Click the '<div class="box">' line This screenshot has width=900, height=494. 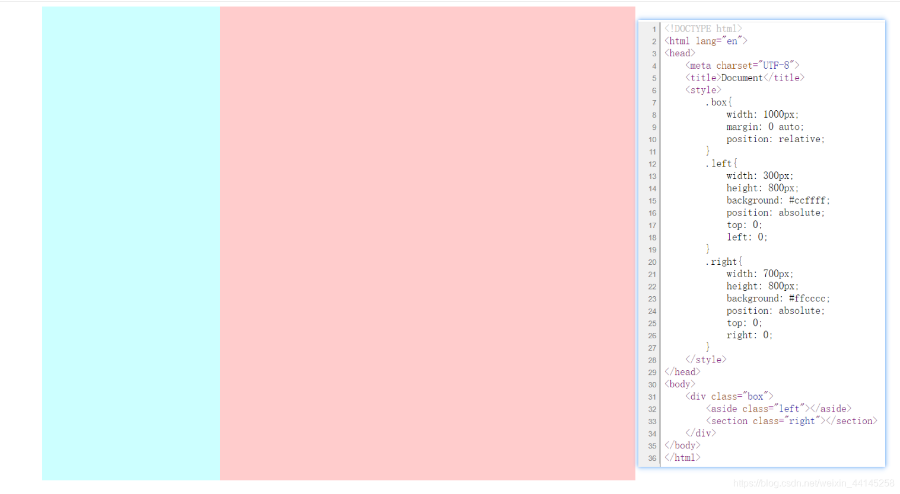(729, 396)
